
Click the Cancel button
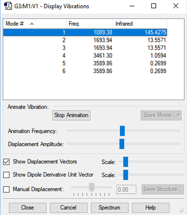[x=68, y=208]
